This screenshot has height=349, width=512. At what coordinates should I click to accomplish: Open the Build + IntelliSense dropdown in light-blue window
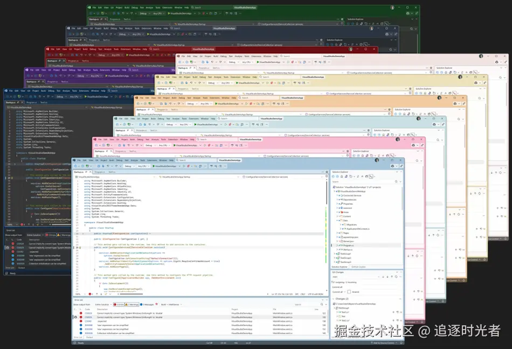click(x=172, y=305)
